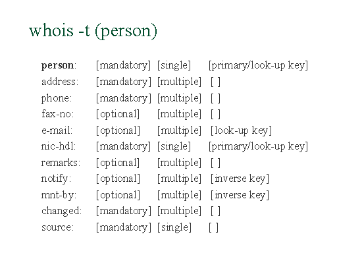Click the 'address:' attribute label
This screenshot has width=337, height=253.
point(60,82)
